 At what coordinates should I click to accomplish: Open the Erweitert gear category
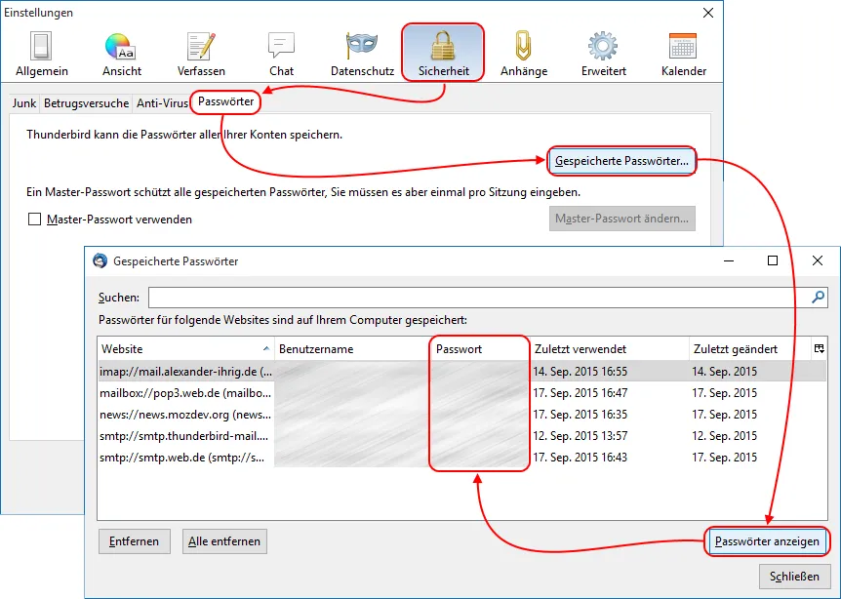[603, 54]
